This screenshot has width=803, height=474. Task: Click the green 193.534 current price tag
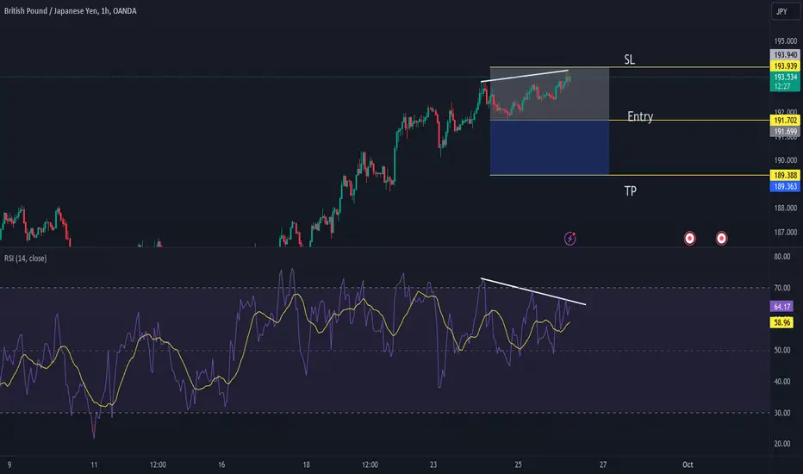(785, 82)
